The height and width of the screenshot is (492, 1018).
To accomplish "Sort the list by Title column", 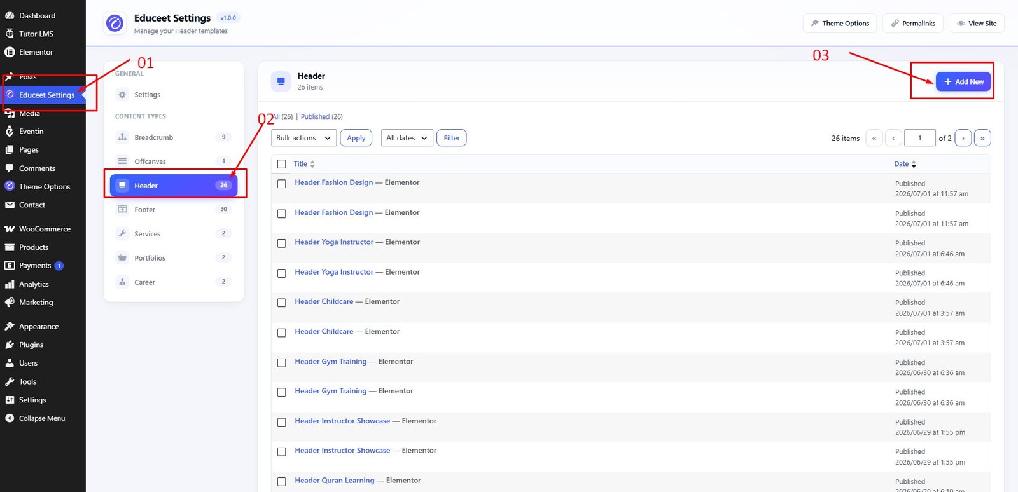I will pyautogui.click(x=304, y=164).
